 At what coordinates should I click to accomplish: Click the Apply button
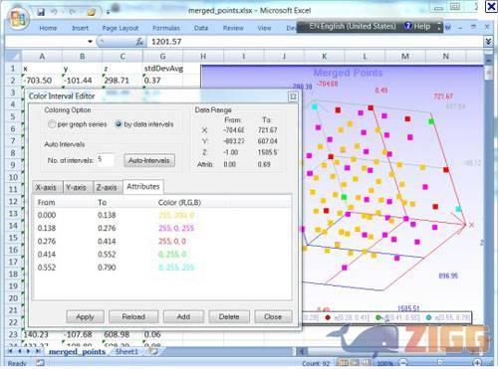(86, 316)
